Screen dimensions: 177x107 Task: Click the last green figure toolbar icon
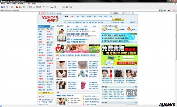[71, 7]
